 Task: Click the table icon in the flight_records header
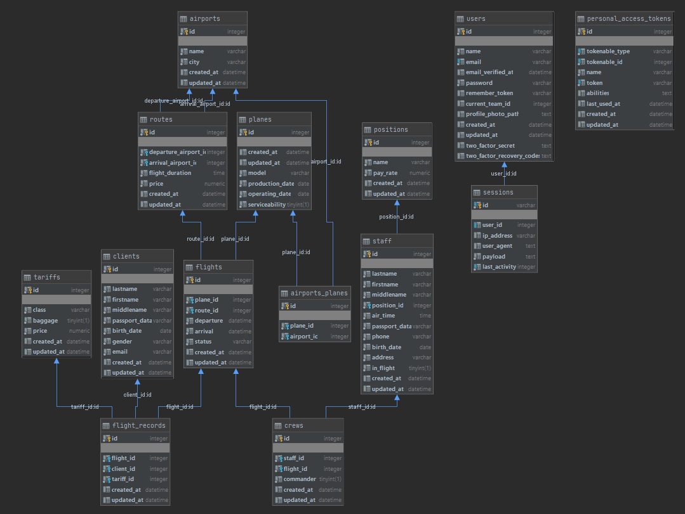click(106, 426)
